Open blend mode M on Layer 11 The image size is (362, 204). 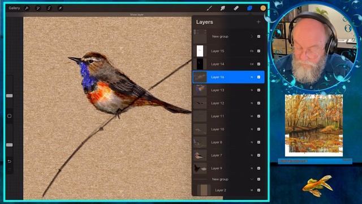[x=252, y=116]
